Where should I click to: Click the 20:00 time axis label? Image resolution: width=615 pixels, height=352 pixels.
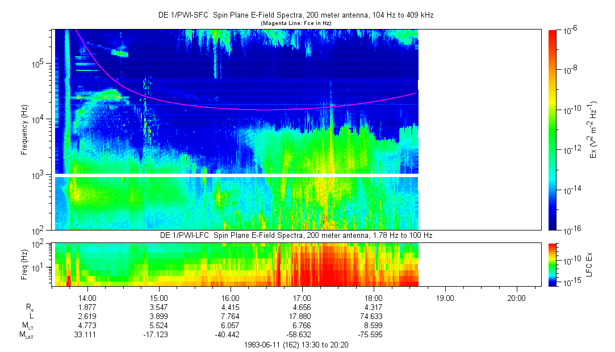click(516, 298)
